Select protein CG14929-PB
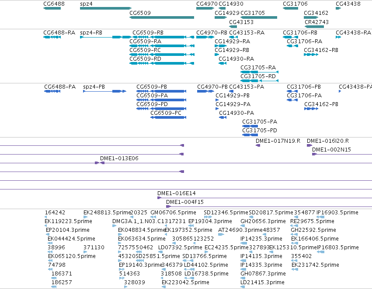The image size is (372, 289). coord(217,100)
